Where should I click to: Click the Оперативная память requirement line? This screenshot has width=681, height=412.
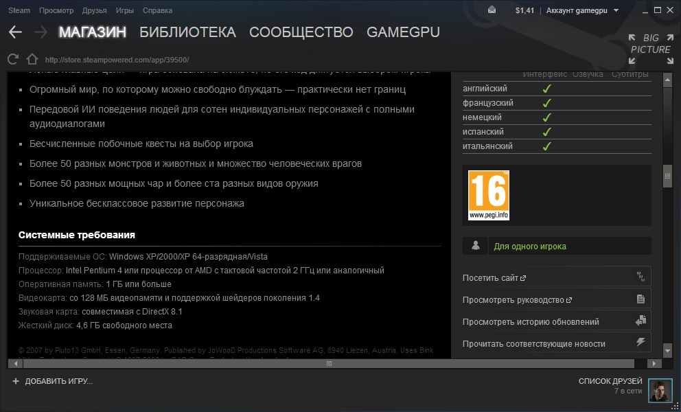pos(95,284)
